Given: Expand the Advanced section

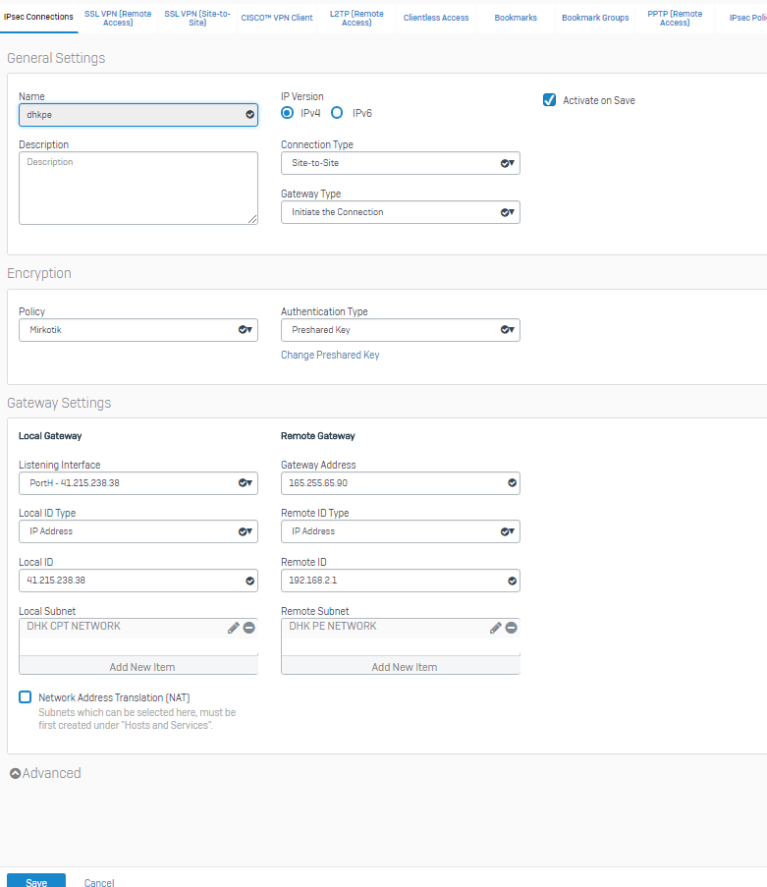Looking at the screenshot, I should [x=45, y=773].
